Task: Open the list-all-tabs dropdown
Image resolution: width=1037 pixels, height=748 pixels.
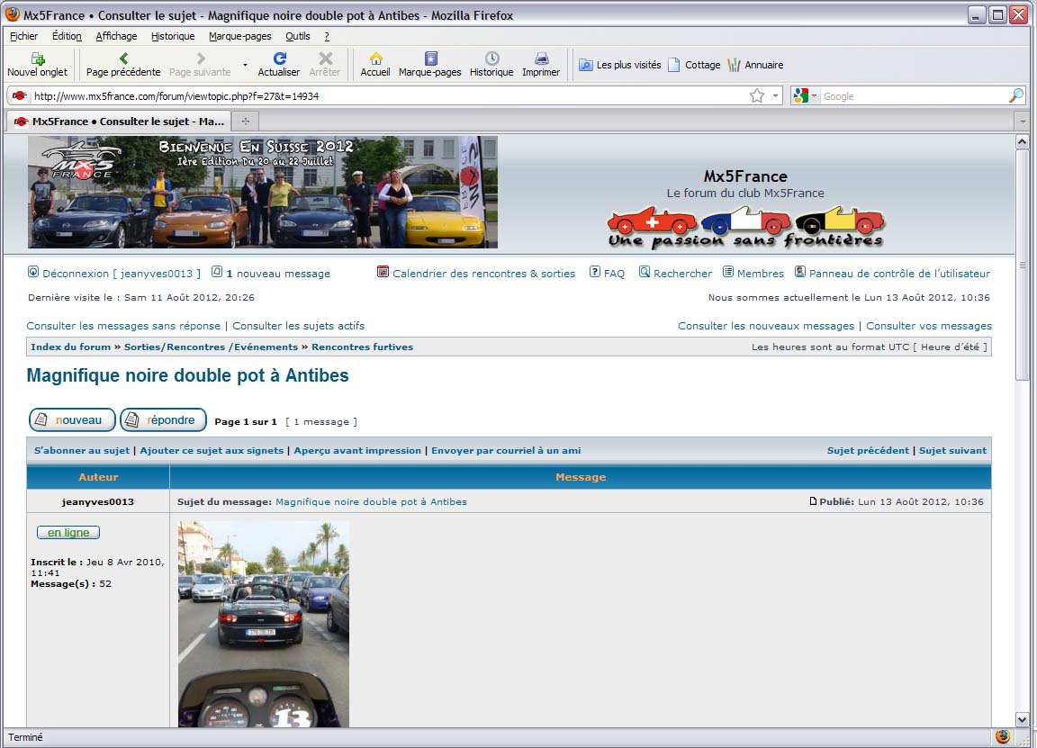Action: 1023,121
